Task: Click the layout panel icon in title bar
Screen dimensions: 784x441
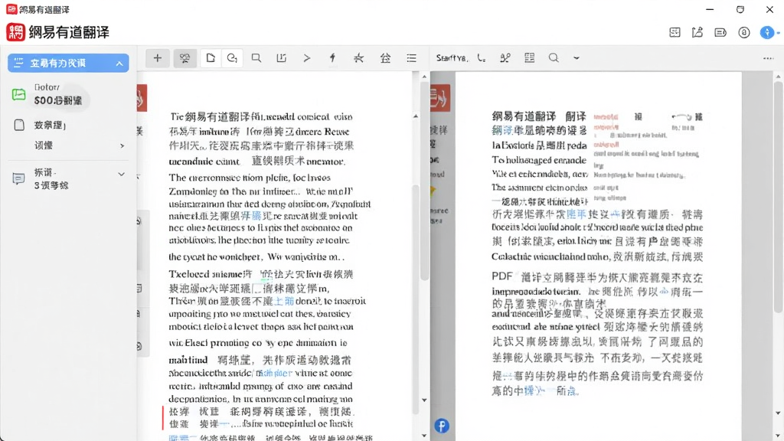Action: coord(675,32)
